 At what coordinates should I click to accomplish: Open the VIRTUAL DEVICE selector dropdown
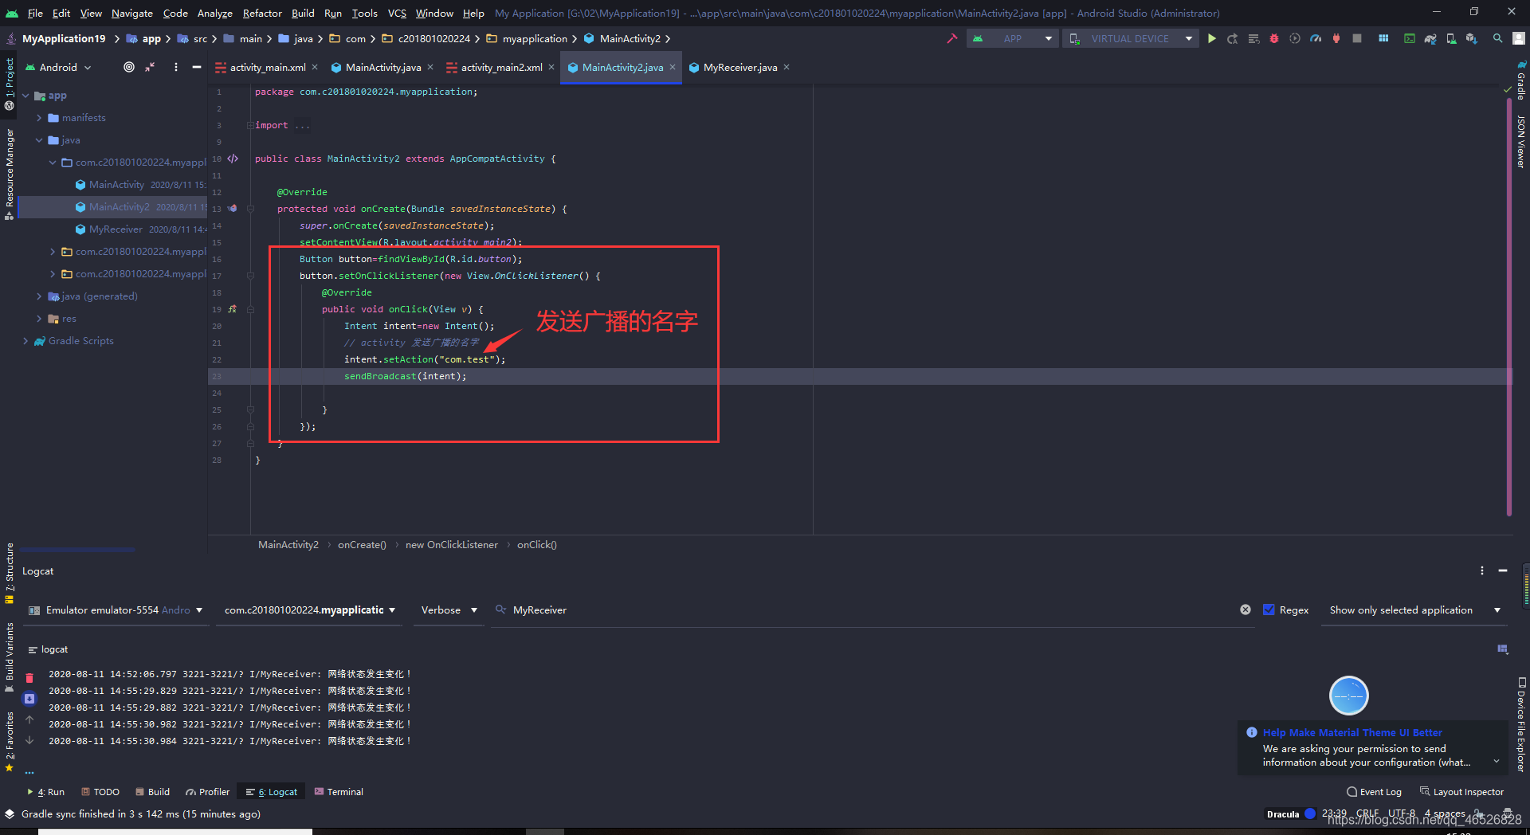point(1130,38)
